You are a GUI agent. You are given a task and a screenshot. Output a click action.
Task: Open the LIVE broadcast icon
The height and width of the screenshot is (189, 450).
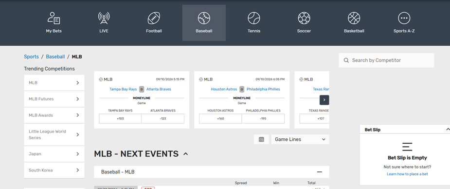pos(104,19)
